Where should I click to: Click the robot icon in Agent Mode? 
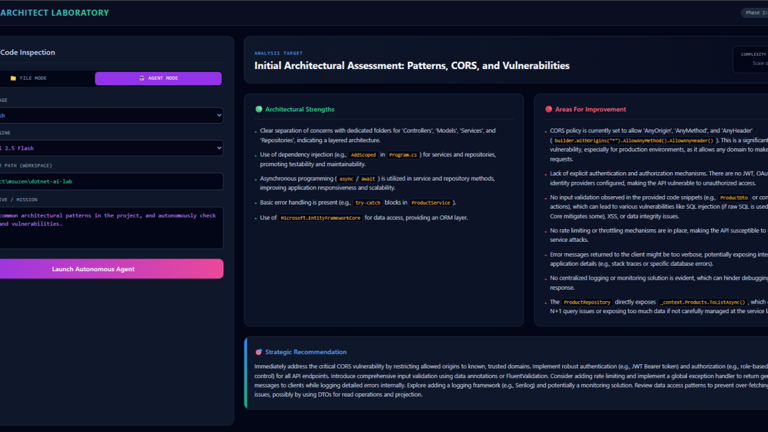pyautogui.click(x=141, y=79)
